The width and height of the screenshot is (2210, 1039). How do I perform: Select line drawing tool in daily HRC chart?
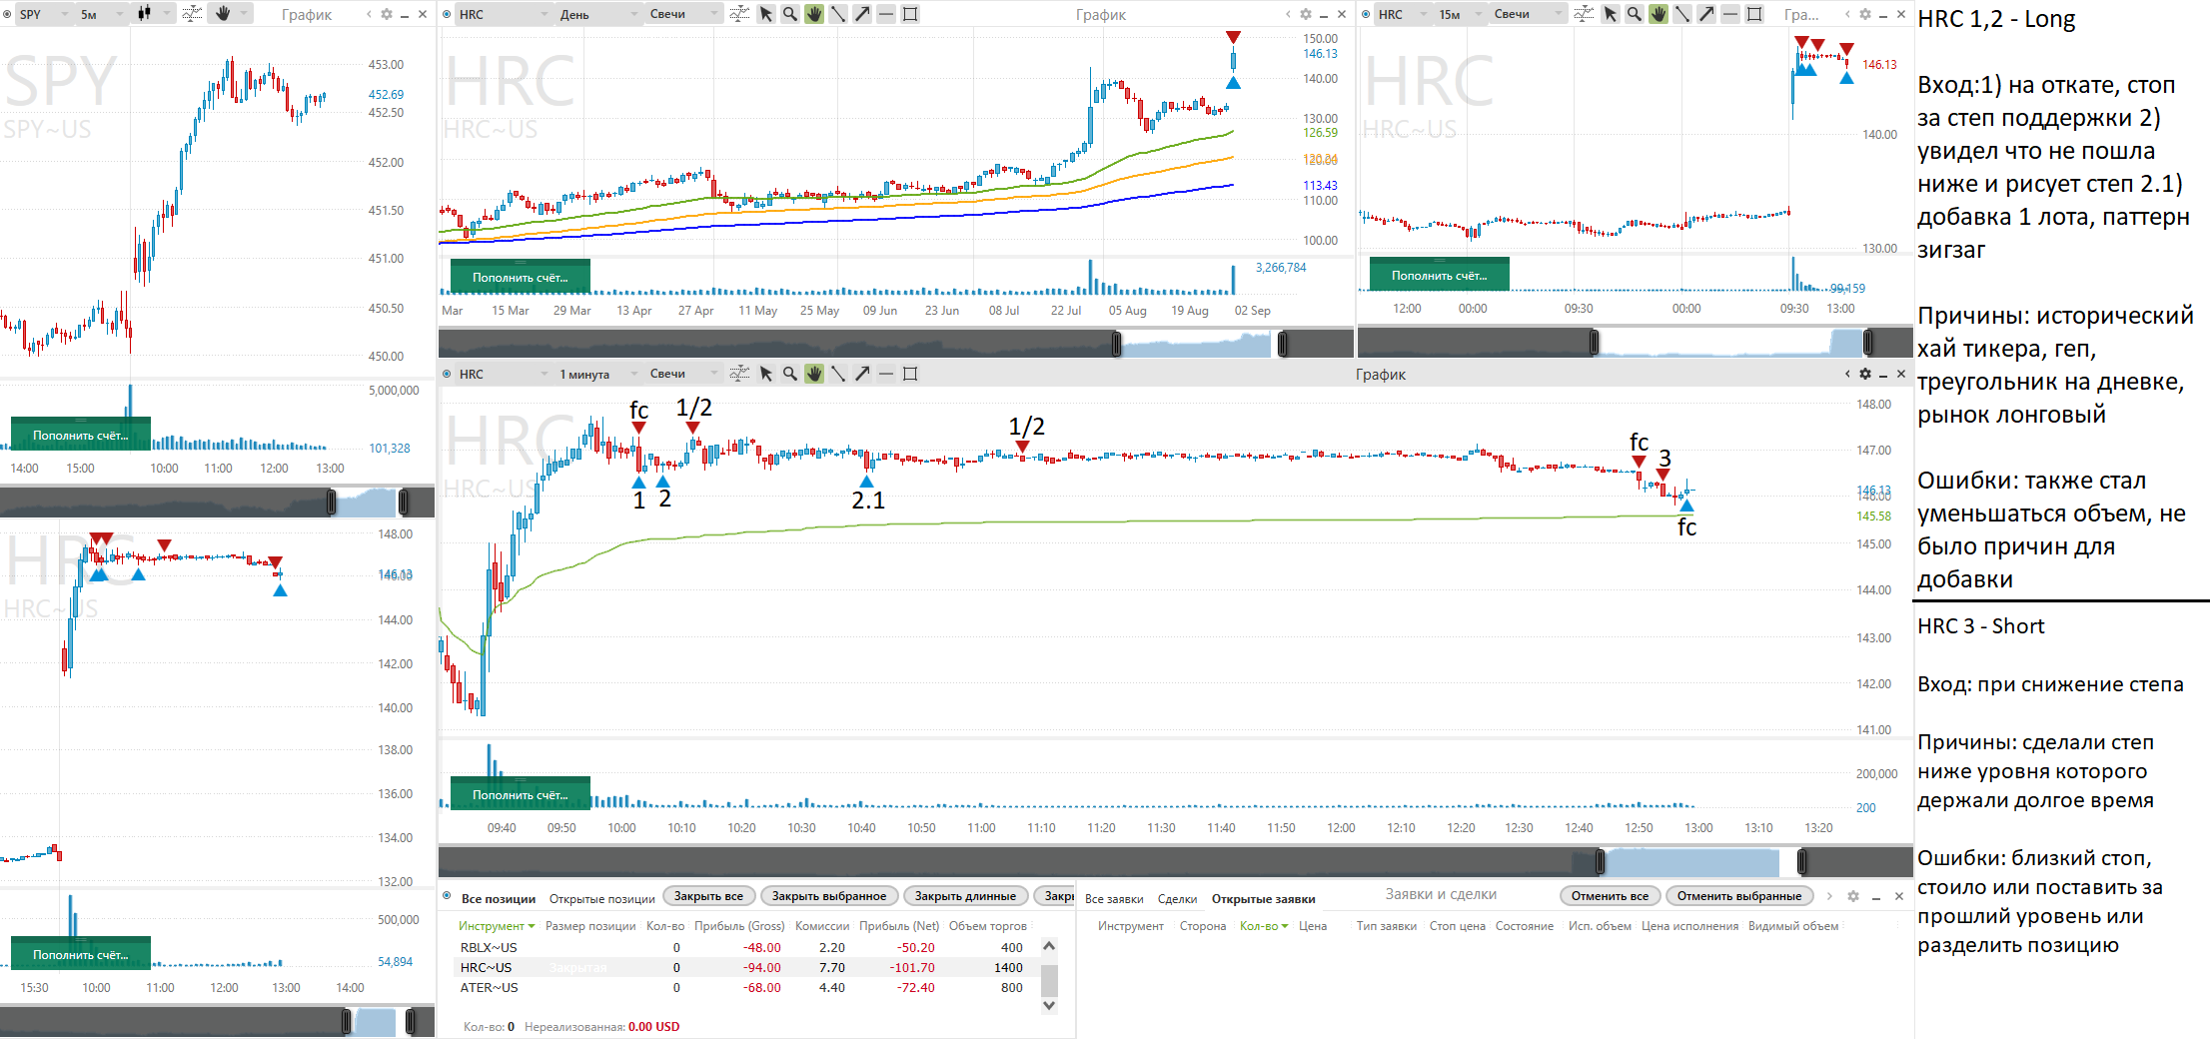click(x=838, y=14)
